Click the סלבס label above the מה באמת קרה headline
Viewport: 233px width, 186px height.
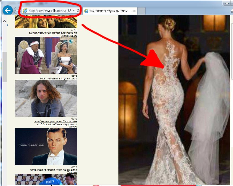tap(74, 30)
